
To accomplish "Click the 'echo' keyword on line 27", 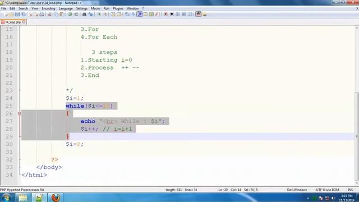I will pyautogui.click(x=88, y=121).
